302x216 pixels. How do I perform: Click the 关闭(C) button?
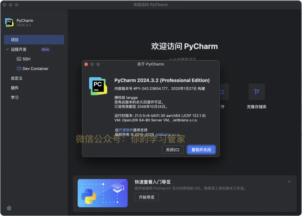pyautogui.click(x=173, y=150)
